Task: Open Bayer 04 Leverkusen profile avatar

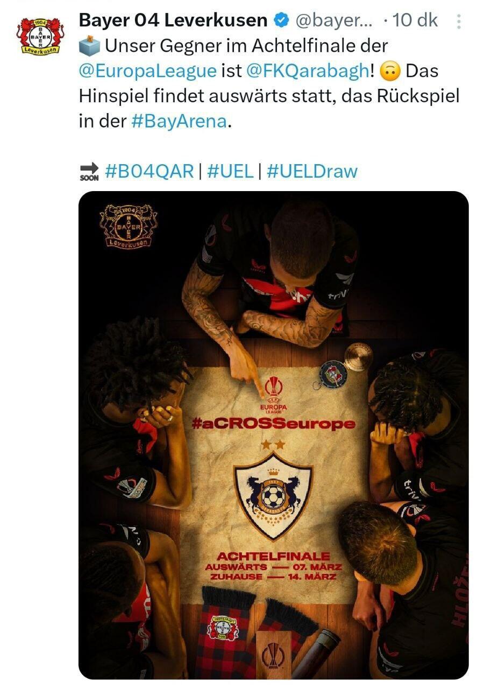Action: (40, 36)
